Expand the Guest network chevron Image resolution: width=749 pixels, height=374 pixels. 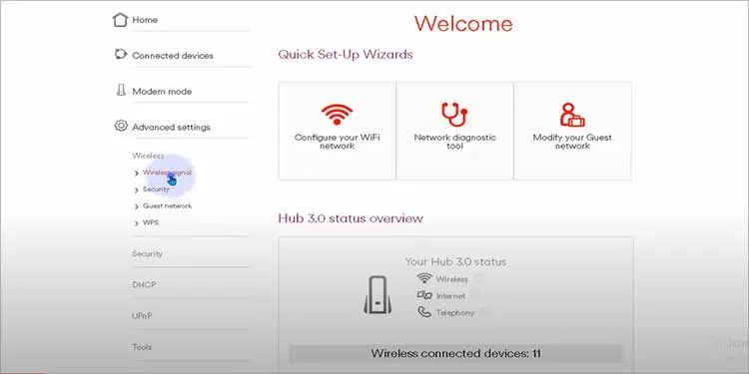click(137, 206)
